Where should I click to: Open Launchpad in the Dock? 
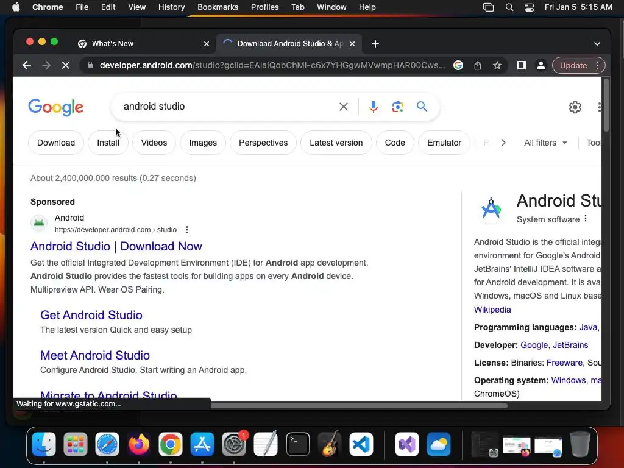pyautogui.click(x=75, y=444)
